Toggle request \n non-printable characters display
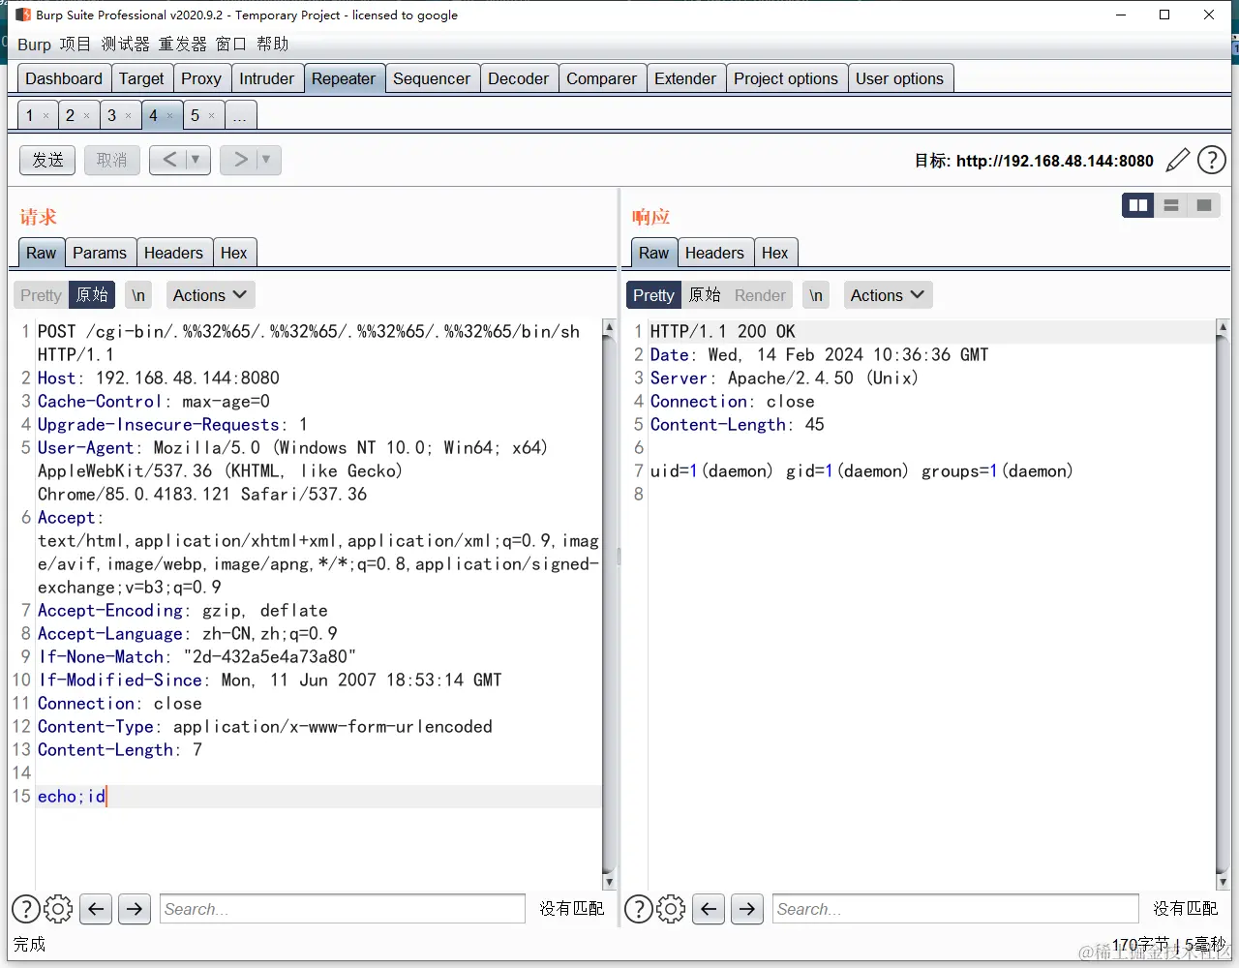 point(138,295)
